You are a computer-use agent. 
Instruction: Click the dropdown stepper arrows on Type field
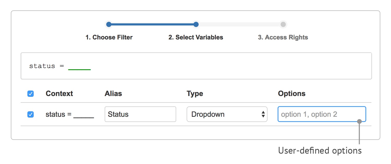(263, 114)
